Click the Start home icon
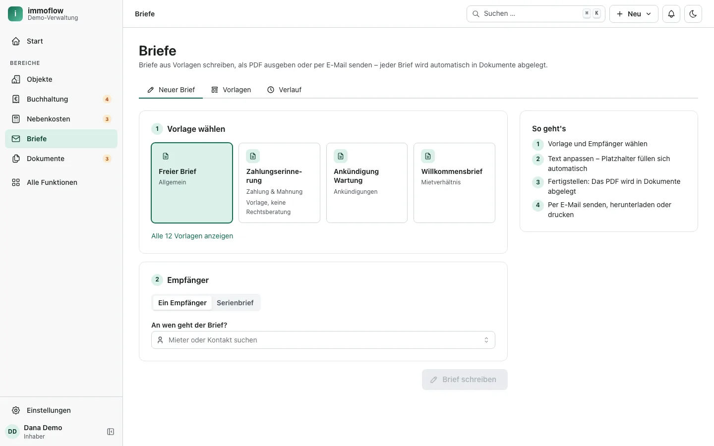 [x=16, y=41]
